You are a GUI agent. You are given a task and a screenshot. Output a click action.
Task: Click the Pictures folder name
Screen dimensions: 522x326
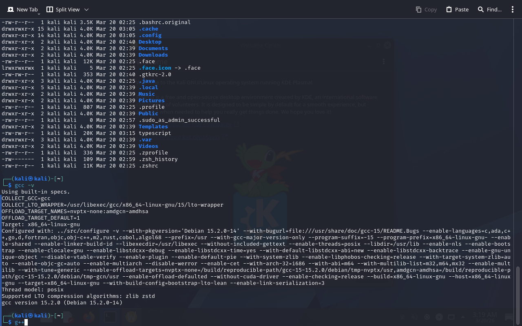point(151,101)
